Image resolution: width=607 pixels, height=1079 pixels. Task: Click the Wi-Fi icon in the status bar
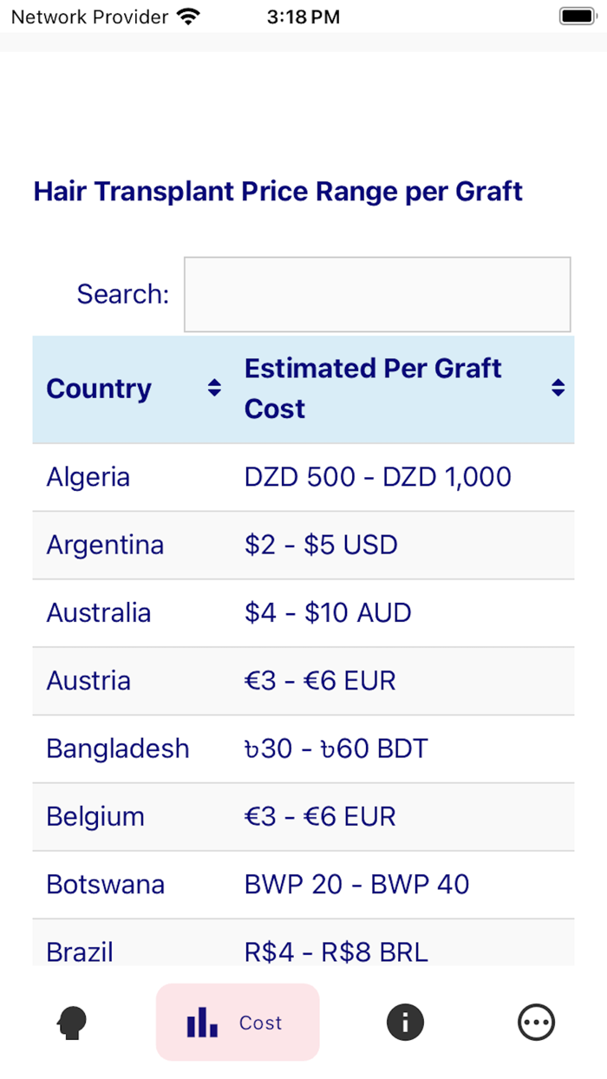point(189,15)
